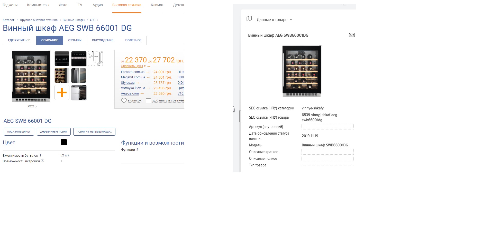Click the Описание краткое input field
This screenshot has width=492, height=226.
click(x=327, y=152)
